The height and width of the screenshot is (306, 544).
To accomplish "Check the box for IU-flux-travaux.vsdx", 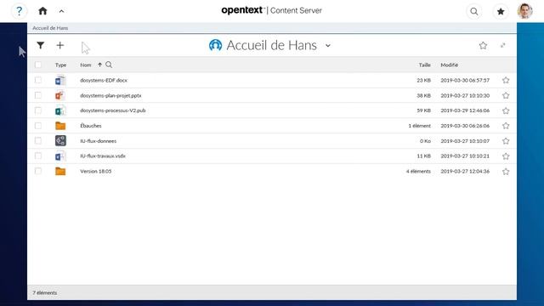I will 38,156.
